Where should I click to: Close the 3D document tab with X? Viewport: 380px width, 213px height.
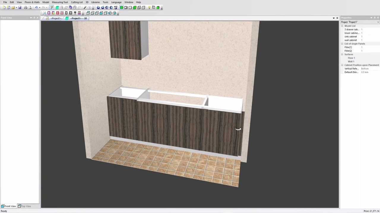coord(337,18)
